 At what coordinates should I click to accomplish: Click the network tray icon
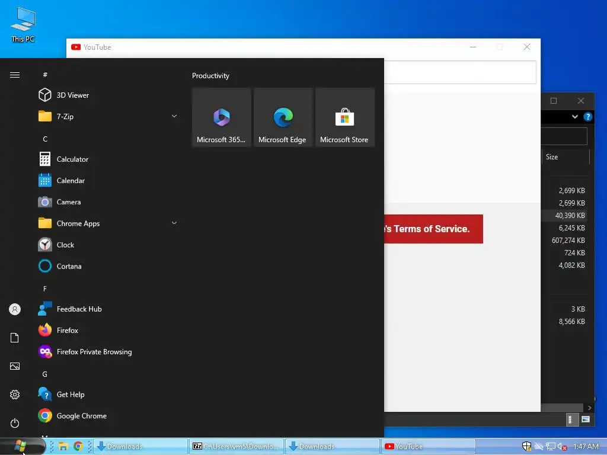pos(551,447)
